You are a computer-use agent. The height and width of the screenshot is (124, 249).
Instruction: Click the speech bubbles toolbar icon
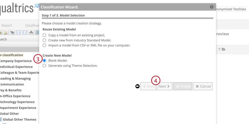coord(12,32)
